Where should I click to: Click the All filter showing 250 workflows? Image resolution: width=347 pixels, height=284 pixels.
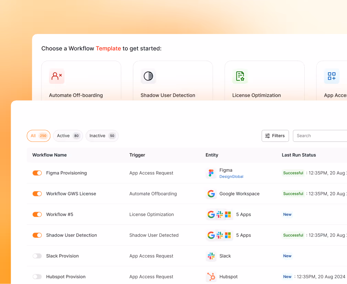point(38,136)
